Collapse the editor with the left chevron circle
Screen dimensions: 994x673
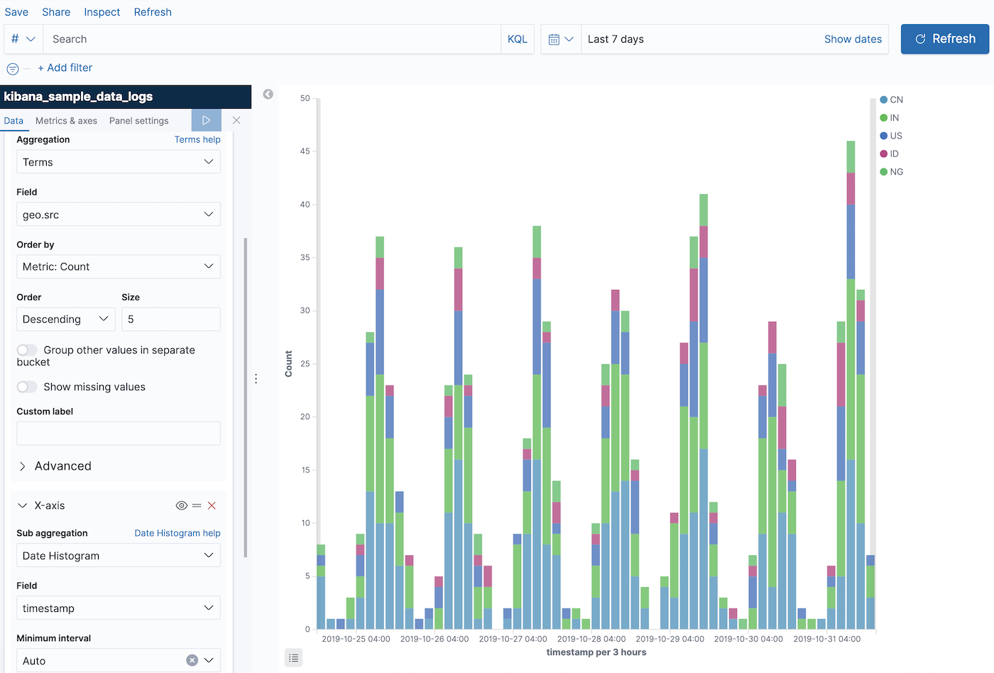tap(268, 94)
